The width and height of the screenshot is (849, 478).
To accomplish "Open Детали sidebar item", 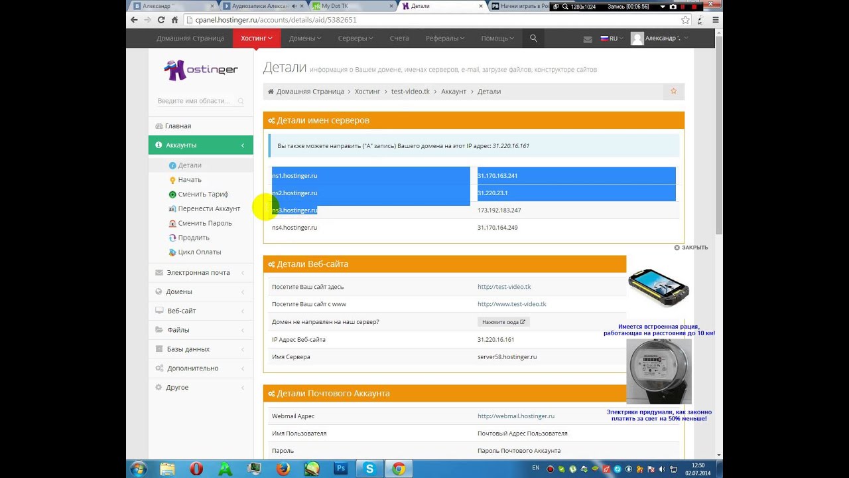I will coord(190,165).
